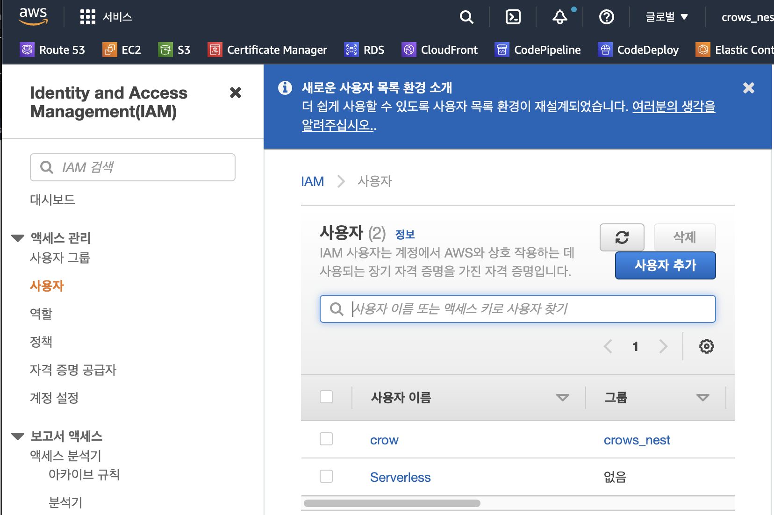
Task: Open 액세스 분석기 in the sidebar
Action: coord(65,456)
